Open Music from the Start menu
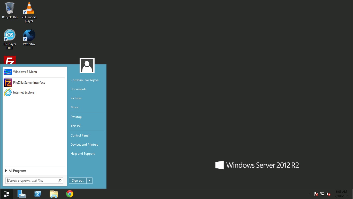This screenshot has width=353, height=199. pos(75,107)
